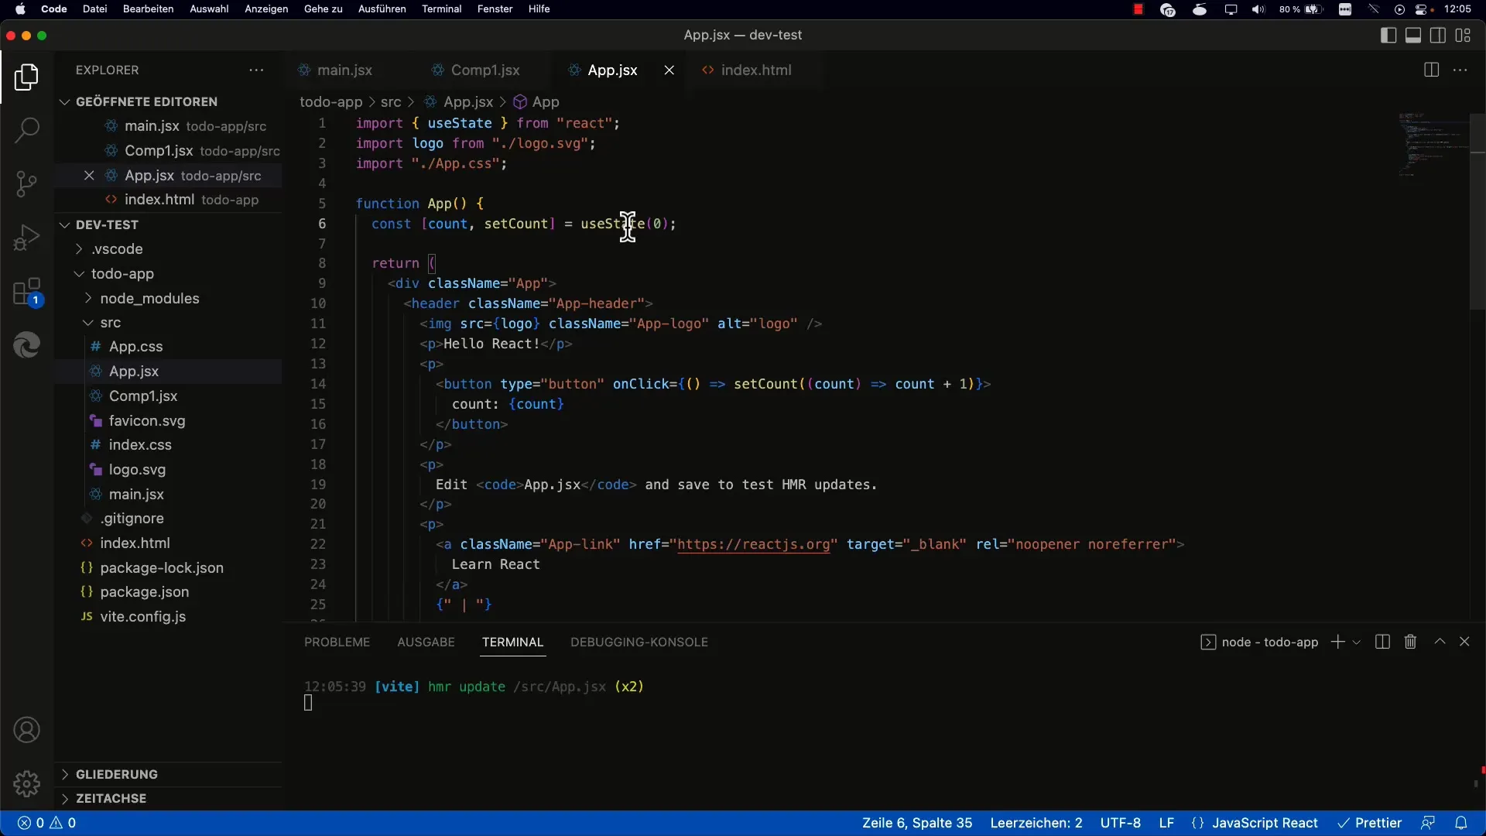Open the reactjs.org link in code

pyautogui.click(x=754, y=545)
